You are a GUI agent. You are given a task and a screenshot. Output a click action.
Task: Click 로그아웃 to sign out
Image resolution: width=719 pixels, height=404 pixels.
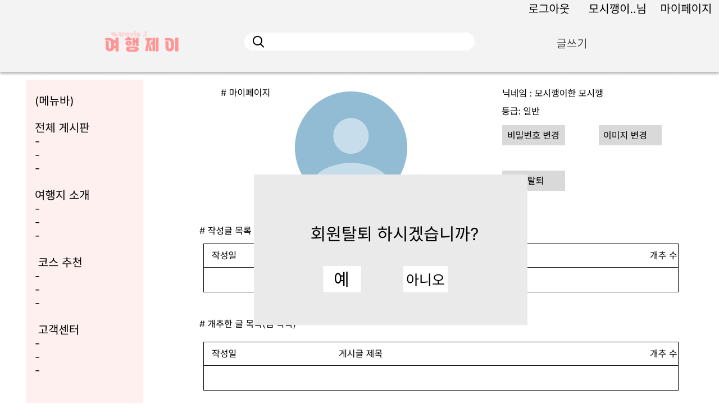(548, 8)
